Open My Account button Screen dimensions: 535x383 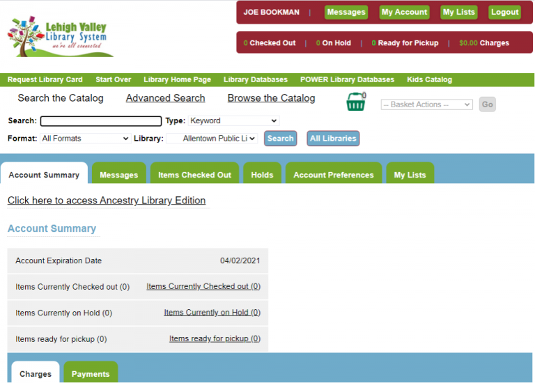click(x=404, y=13)
